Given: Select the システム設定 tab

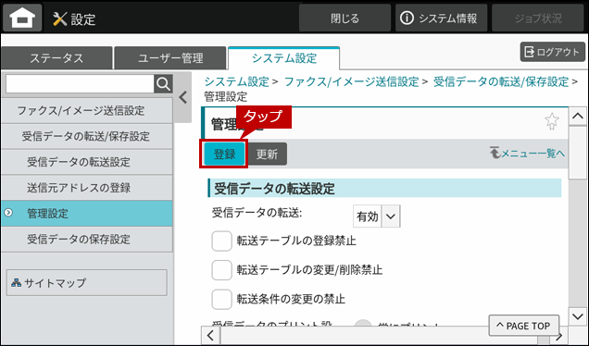Looking at the screenshot, I should [x=284, y=58].
